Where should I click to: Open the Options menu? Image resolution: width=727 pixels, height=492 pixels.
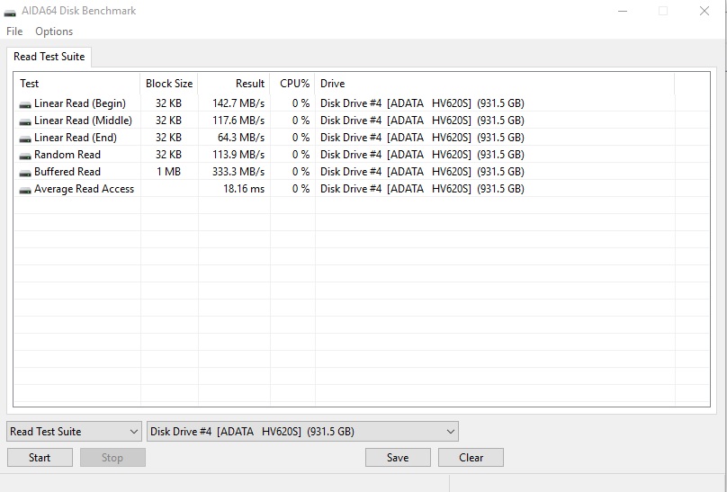click(x=54, y=31)
